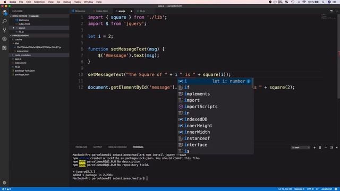Screen dimensions: 340x191
Task: Open package.json in the Explorer tree
Action: [x=22, y=75]
